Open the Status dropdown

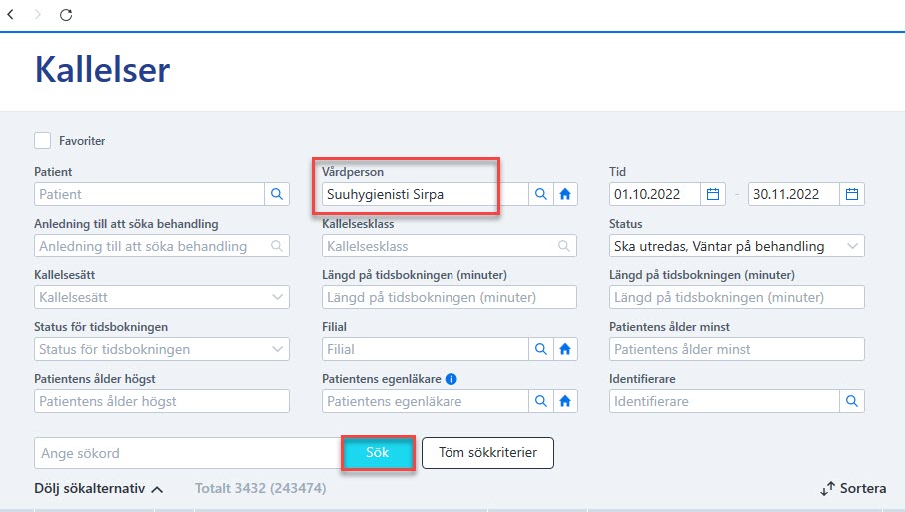point(737,246)
